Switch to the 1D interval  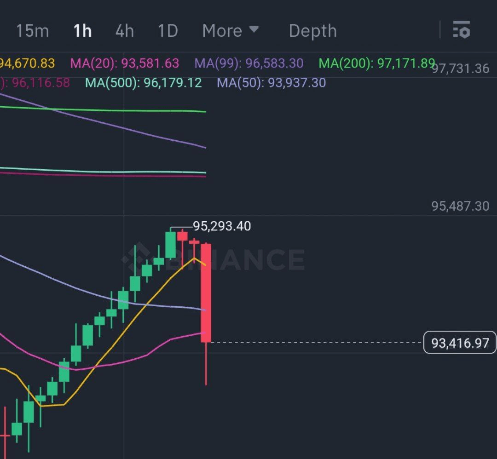click(x=168, y=31)
